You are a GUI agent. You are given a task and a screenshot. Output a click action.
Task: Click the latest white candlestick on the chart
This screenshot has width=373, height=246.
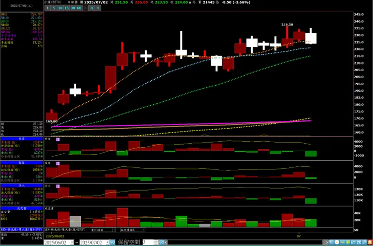pyautogui.click(x=311, y=38)
